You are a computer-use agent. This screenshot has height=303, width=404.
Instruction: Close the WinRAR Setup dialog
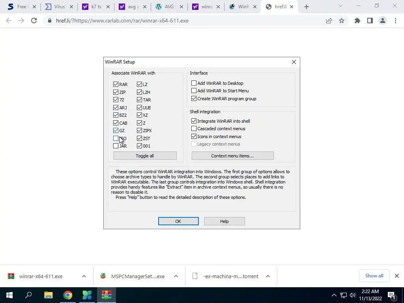(x=294, y=62)
